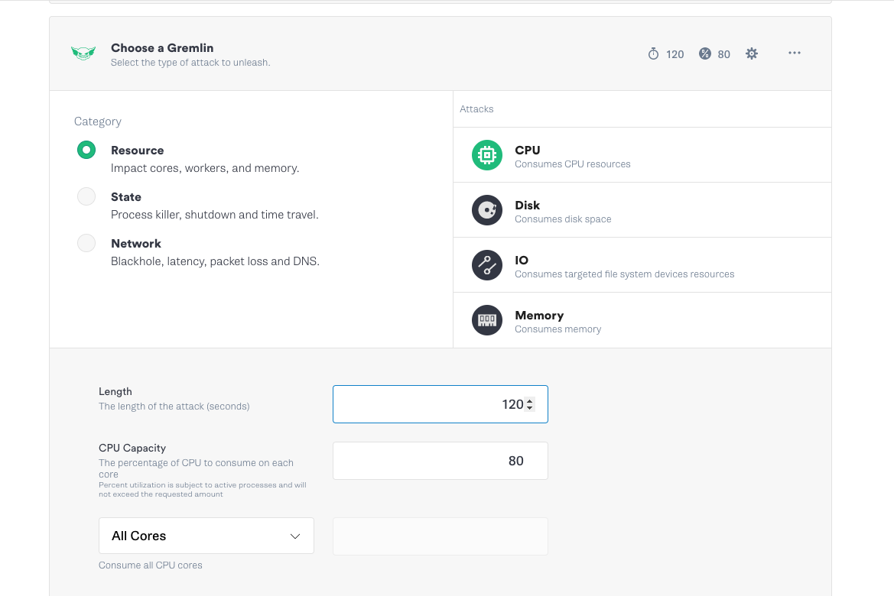The height and width of the screenshot is (596, 894).
Task: Select the Disk attack icon
Action: [x=487, y=210]
